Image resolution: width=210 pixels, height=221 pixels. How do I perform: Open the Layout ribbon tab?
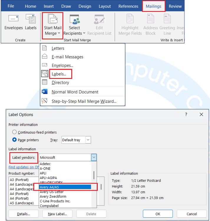click(x=105, y=6)
